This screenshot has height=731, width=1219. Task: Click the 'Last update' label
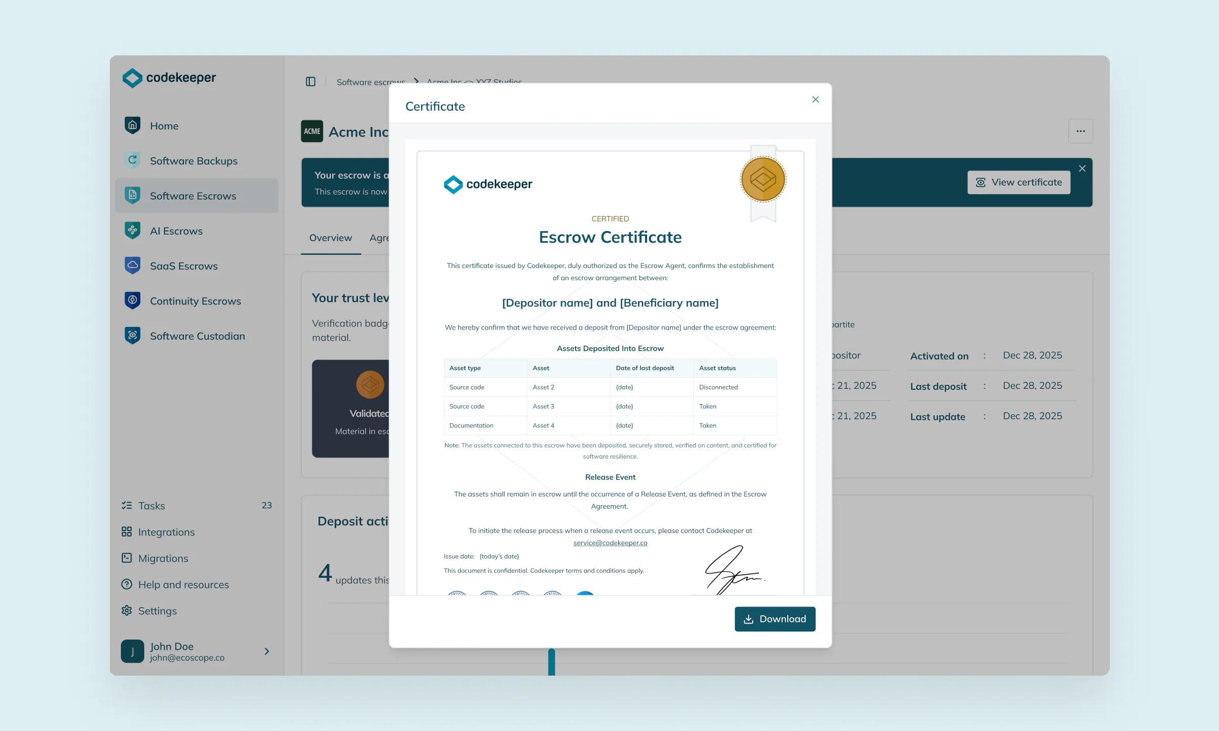point(938,417)
